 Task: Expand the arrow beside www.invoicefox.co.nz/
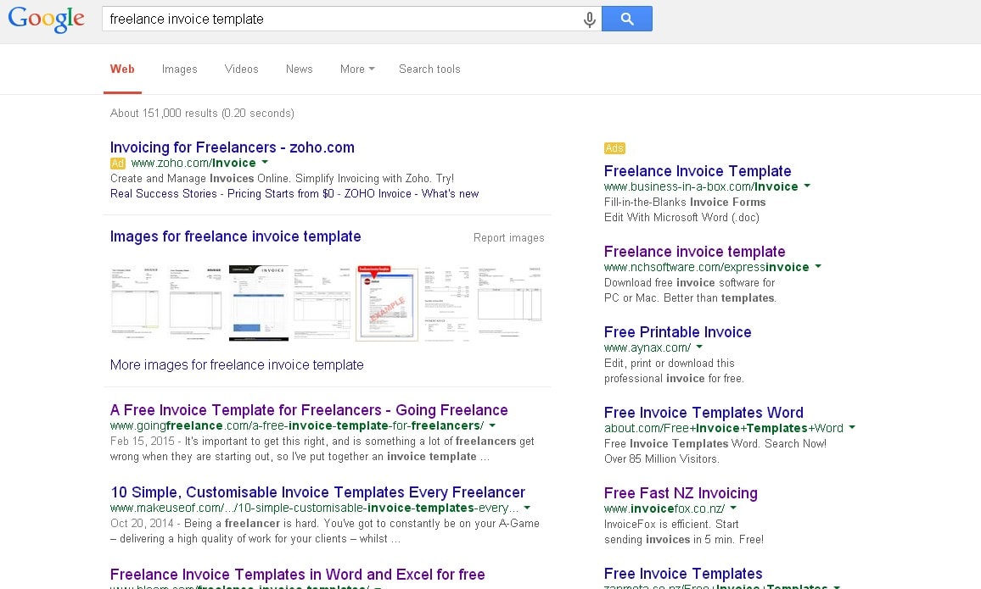click(733, 509)
